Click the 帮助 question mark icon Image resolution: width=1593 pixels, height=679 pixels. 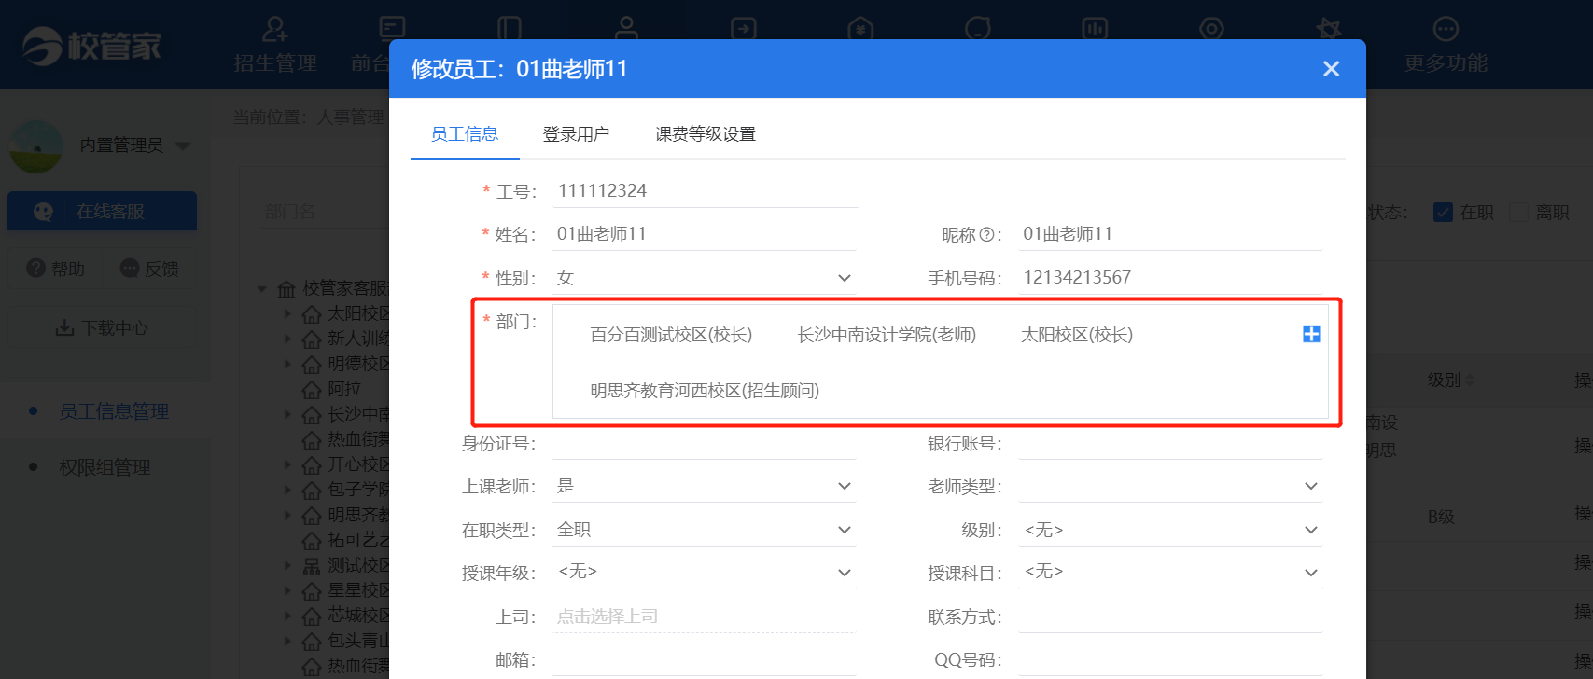coord(35,269)
